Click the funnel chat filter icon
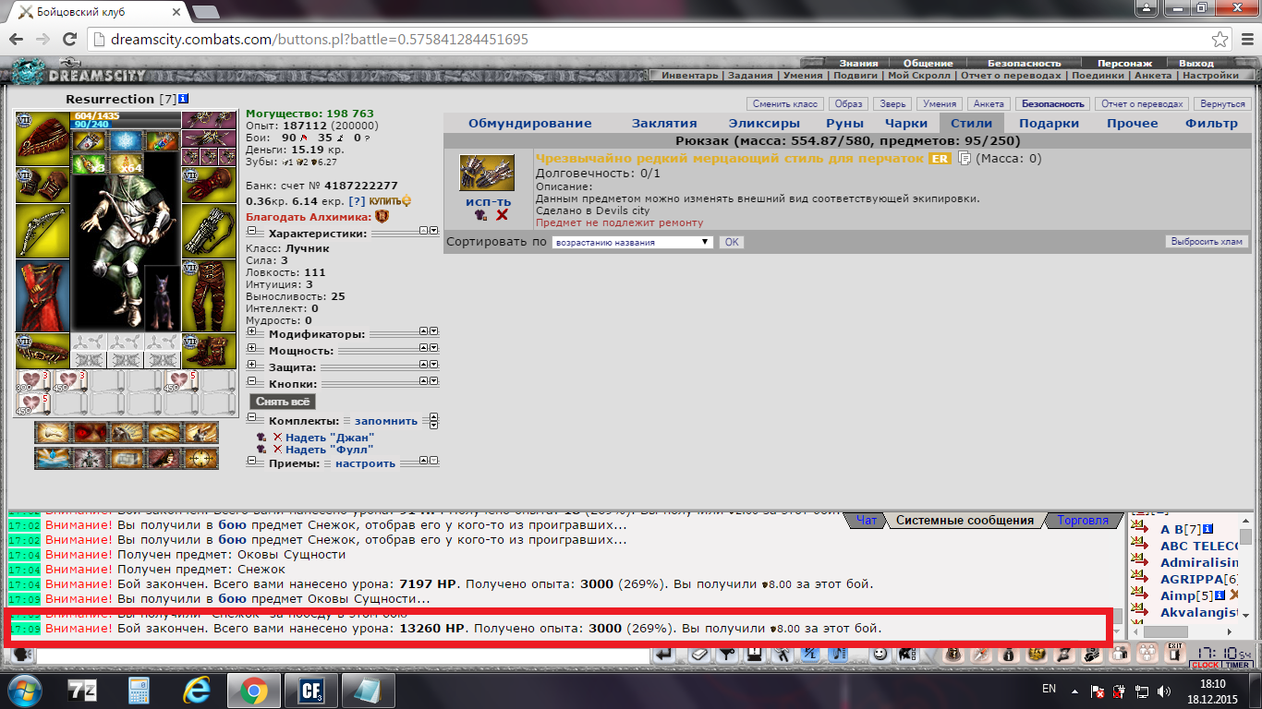Screen dimensions: 1262x709 point(728,654)
